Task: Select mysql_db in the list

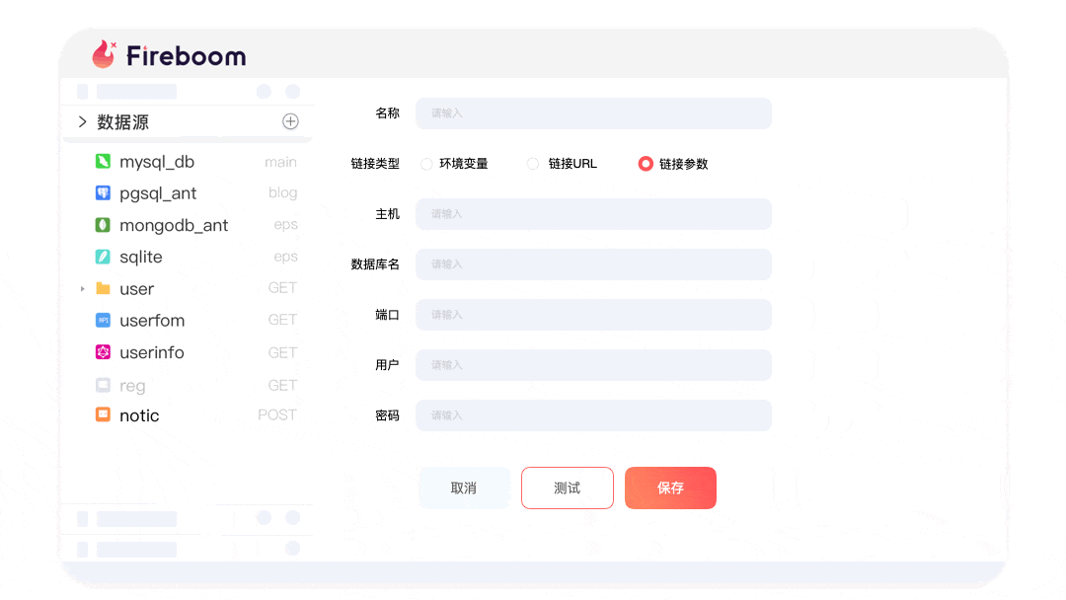Action: pyautogui.click(x=157, y=162)
